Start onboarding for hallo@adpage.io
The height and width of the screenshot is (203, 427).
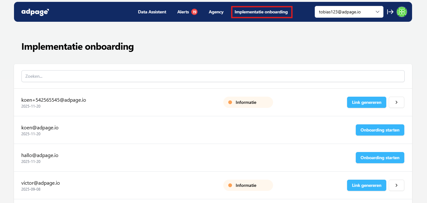pos(380,158)
